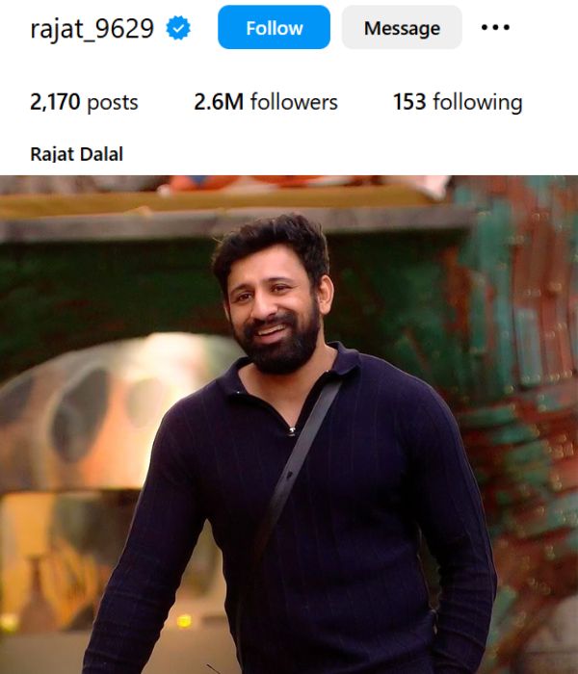Screen dimensions: 578x674
Task: View the 2,170 posts count
Action: click(x=85, y=102)
